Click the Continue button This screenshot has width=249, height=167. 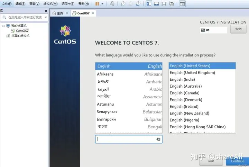[237, 161]
